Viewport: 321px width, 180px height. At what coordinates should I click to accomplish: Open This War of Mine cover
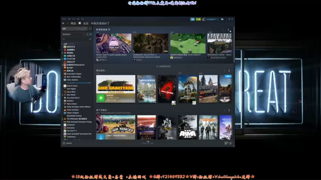[x=167, y=127]
